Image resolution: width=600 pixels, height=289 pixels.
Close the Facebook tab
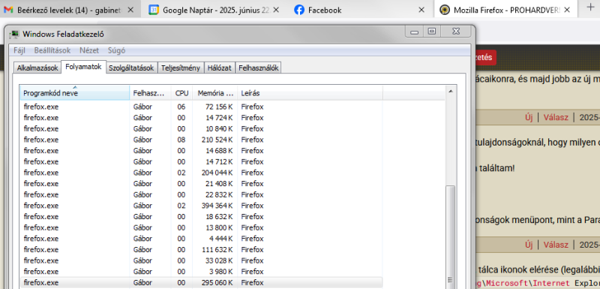[421, 11]
